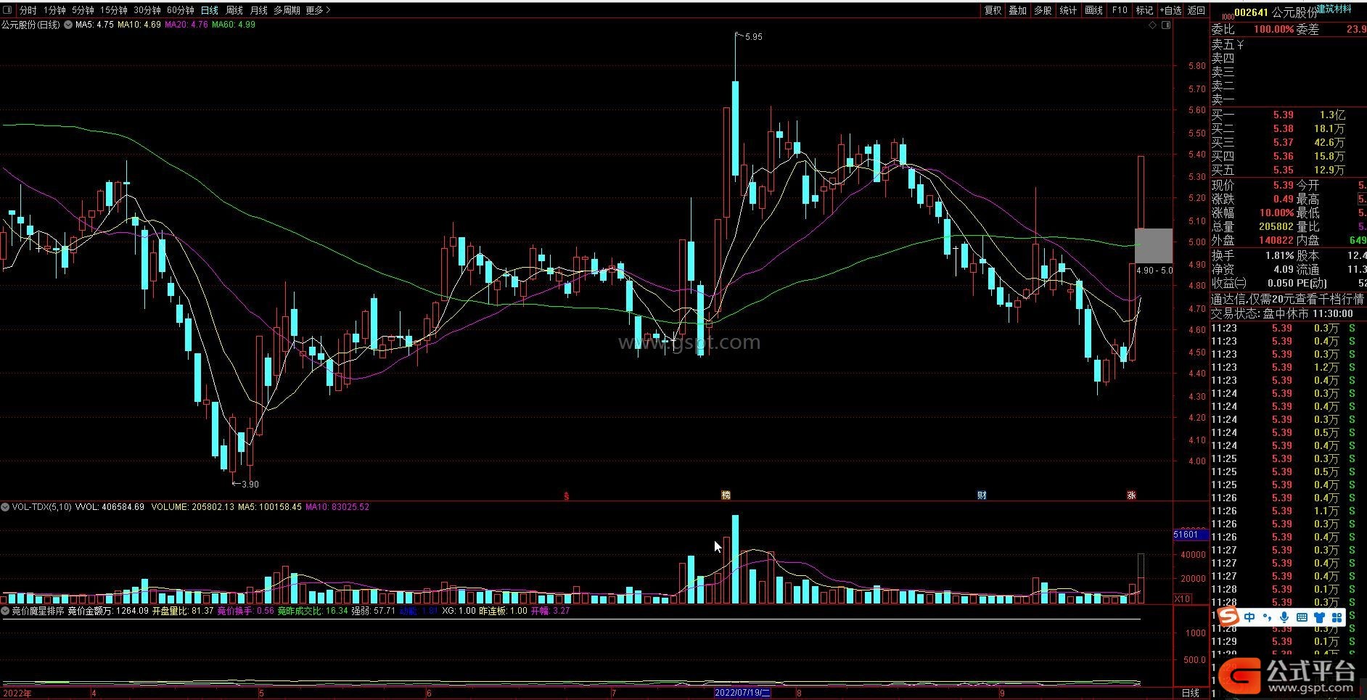Select the 周线 weekly chart tab
1367x700 pixels.
234,10
